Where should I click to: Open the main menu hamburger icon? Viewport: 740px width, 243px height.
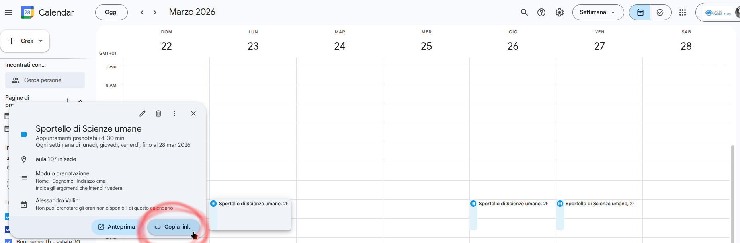click(x=8, y=12)
